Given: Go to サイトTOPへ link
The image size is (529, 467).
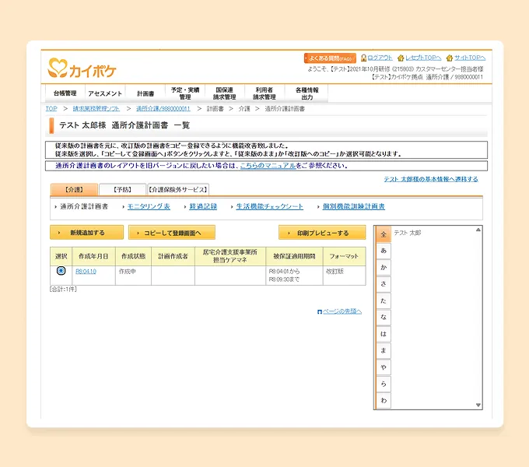Looking at the screenshot, I should [470, 58].
